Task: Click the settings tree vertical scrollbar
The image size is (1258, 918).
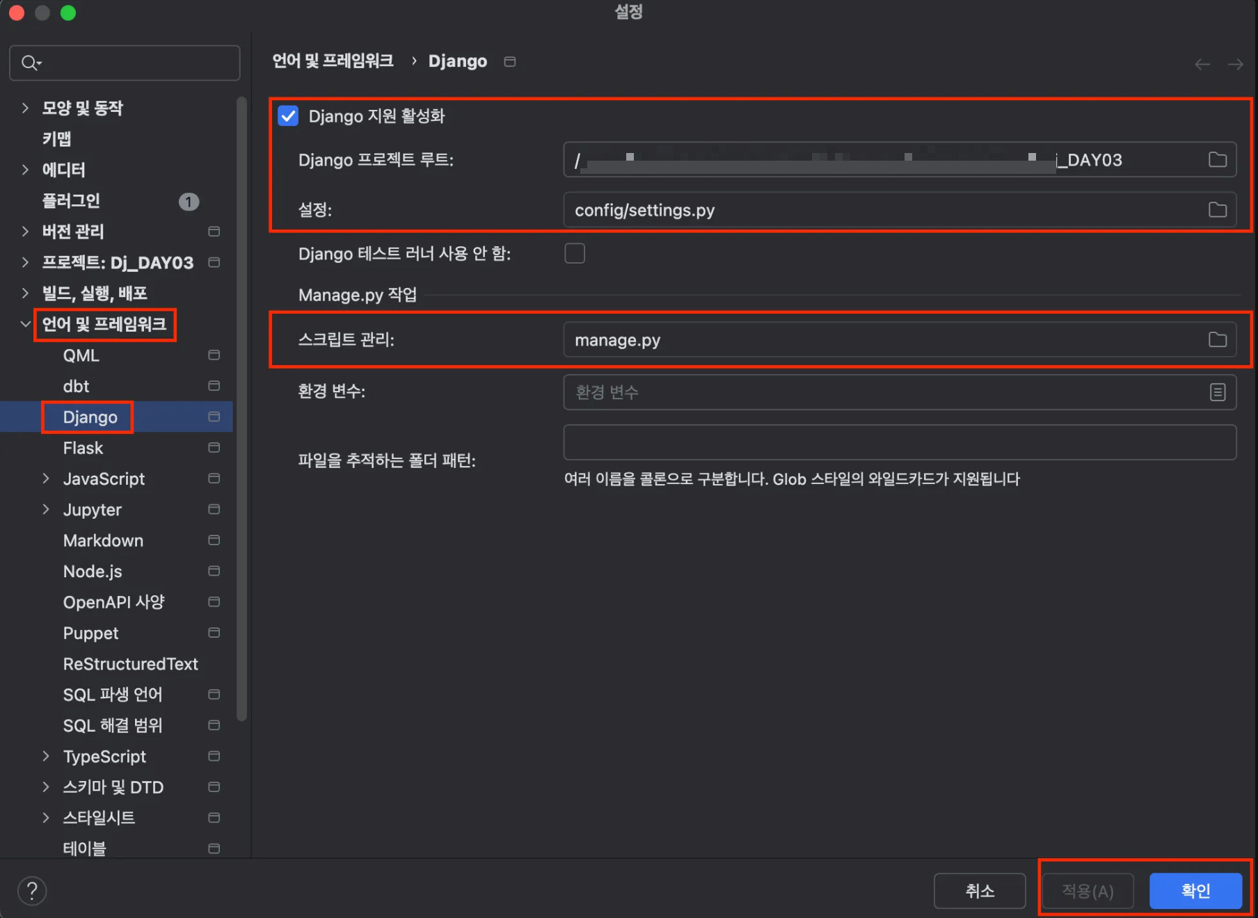Action: (241, 409)
